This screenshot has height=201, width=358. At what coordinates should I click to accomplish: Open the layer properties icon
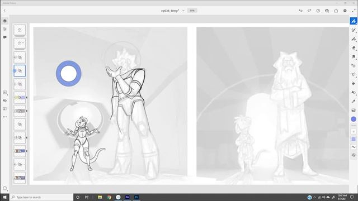(x=5, y=29)
